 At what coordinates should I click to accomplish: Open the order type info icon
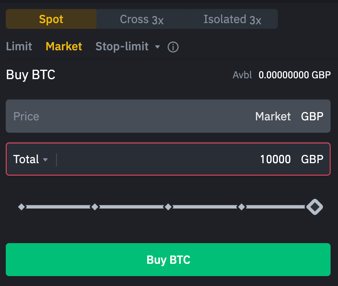pyautogui.click(x=173, y=47)
